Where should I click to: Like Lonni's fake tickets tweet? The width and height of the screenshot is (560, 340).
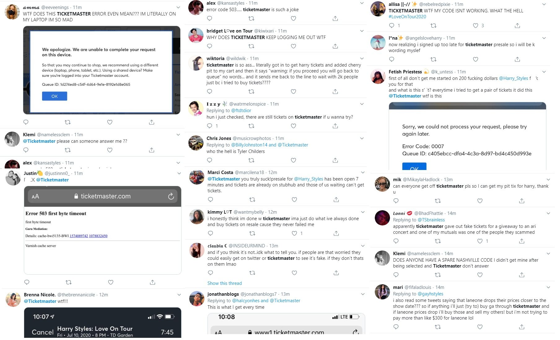click(x=480, y=241)
